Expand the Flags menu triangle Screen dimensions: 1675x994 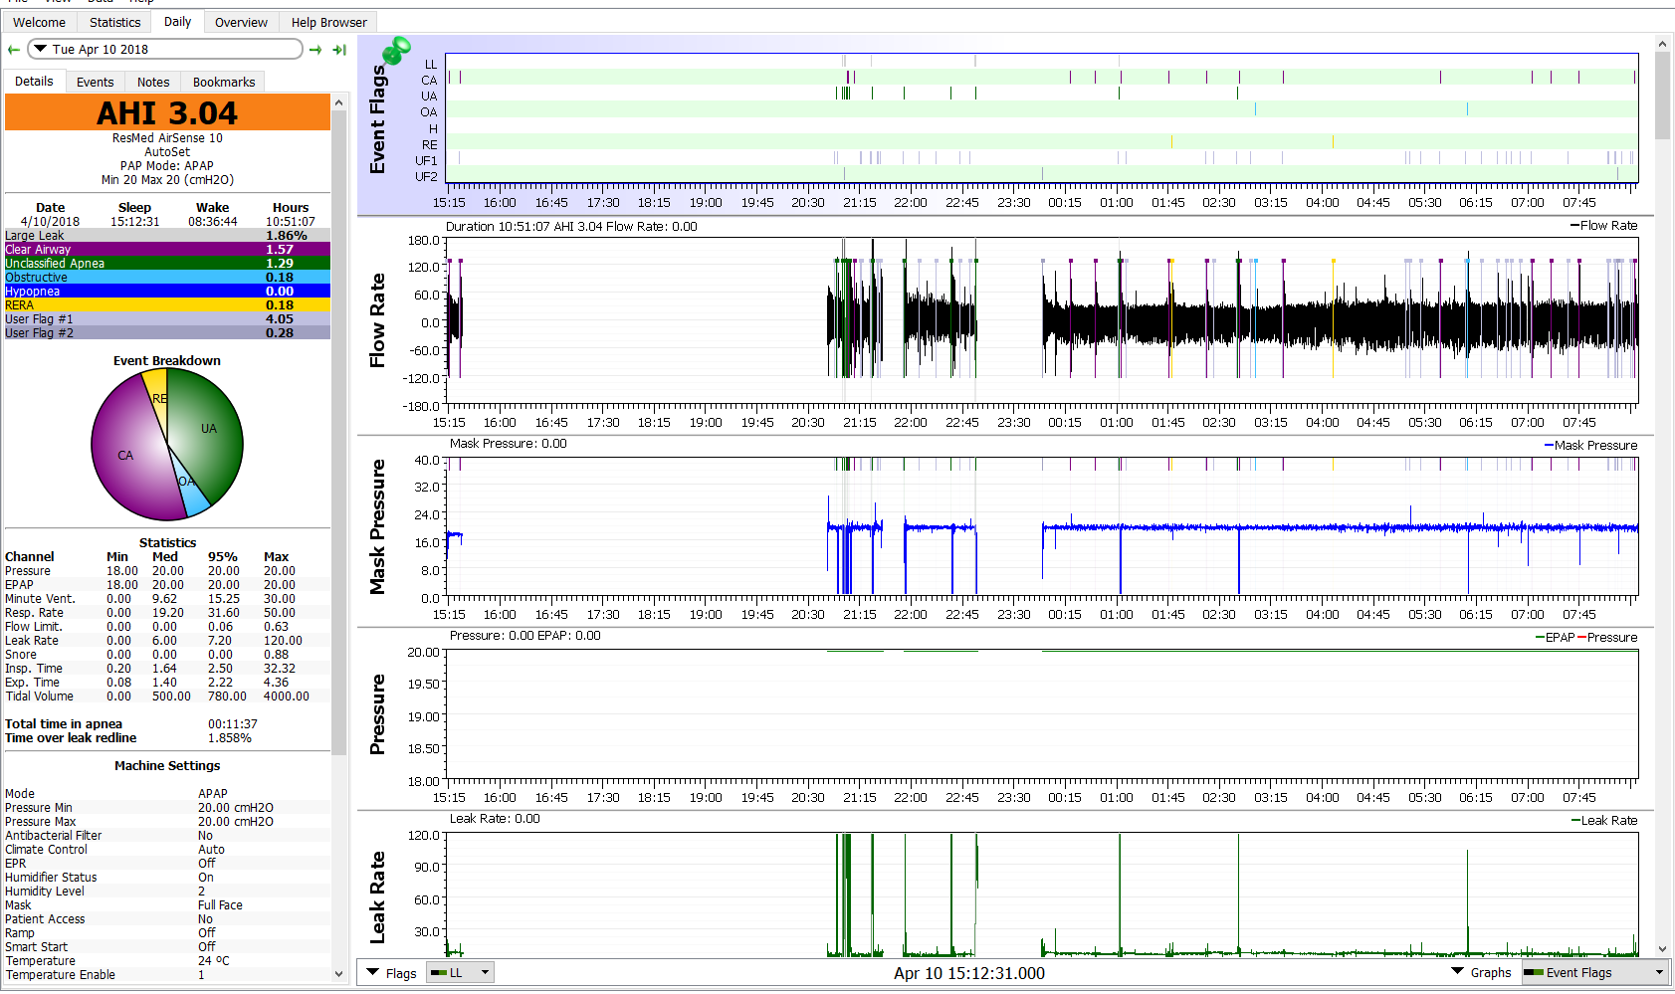(373, 972)
